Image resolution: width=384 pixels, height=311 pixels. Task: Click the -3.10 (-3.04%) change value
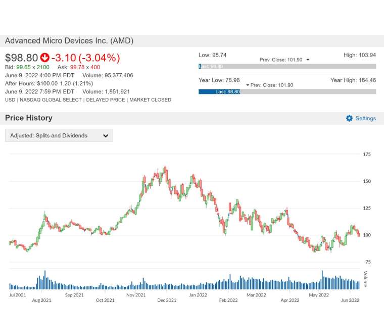[86, 58]
